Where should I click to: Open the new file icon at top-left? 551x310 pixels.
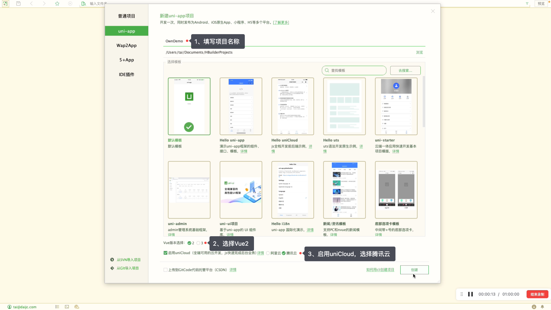(x=5, y=3)
